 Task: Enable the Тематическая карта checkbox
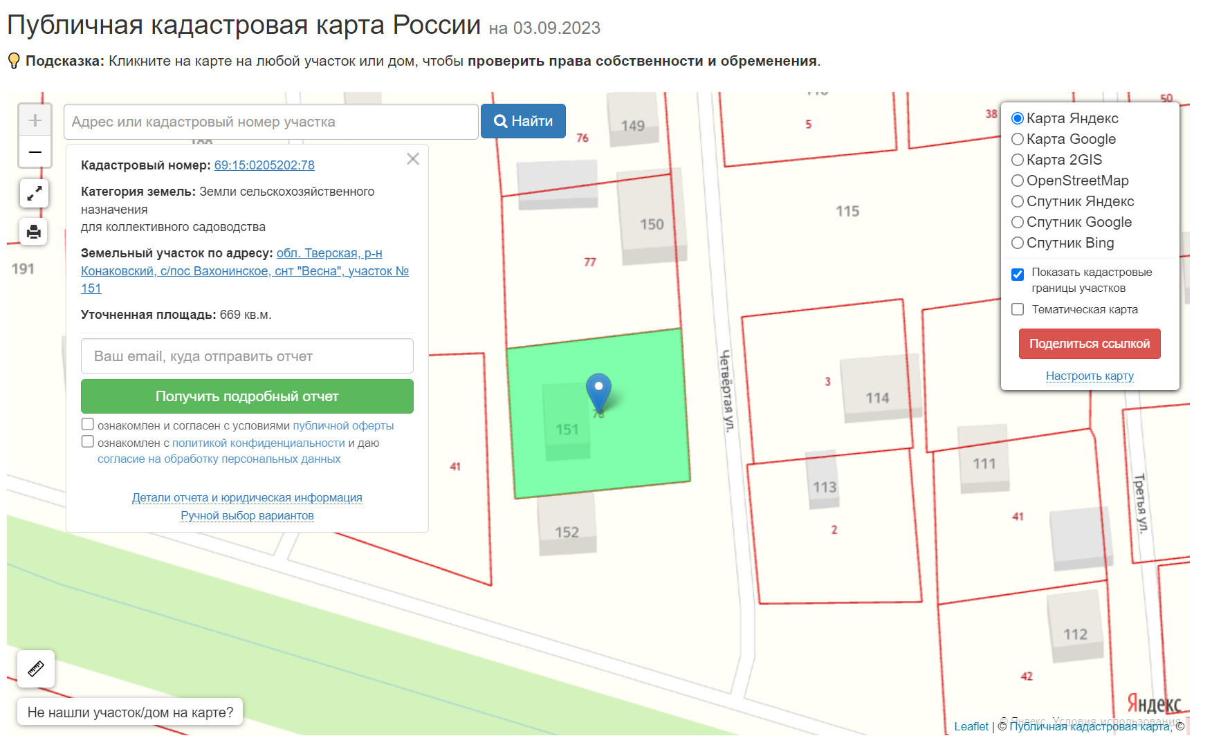[1018, 309]
